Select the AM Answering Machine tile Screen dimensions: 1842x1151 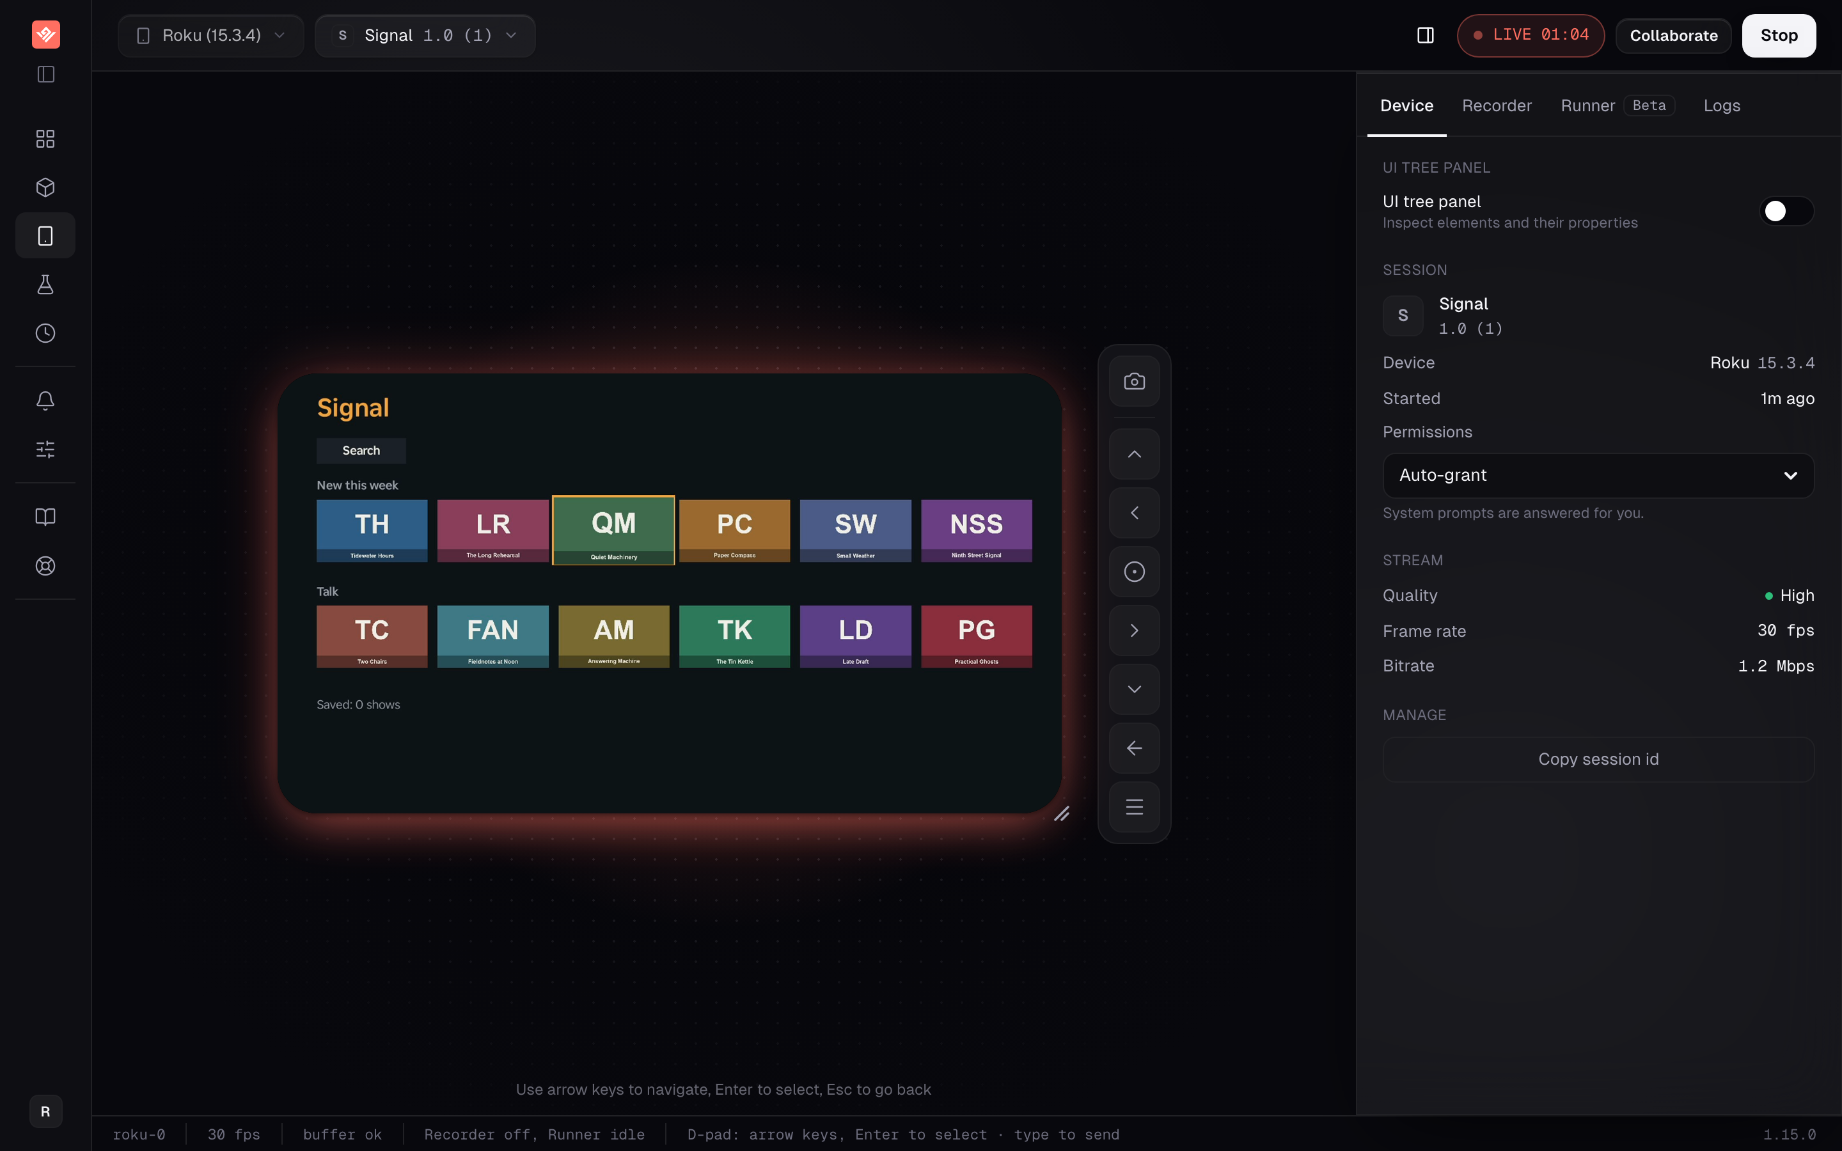click(613, 636)
